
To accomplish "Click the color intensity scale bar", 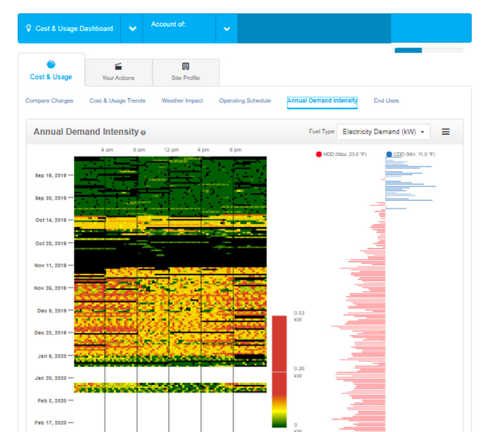I will click(x=279, y=372).
